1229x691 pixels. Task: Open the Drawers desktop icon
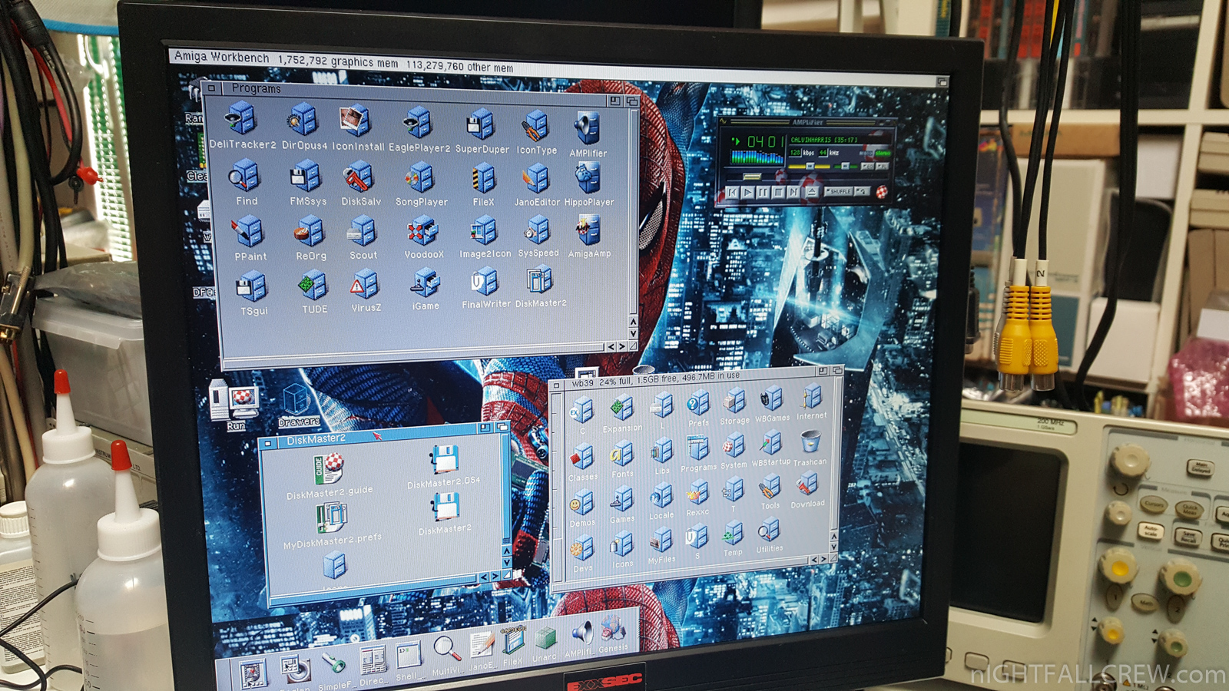(296, 400)
